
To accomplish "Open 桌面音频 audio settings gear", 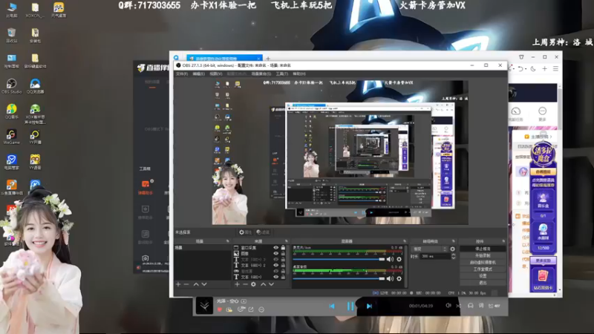I will pyautogui.click(x=399, y=279).
